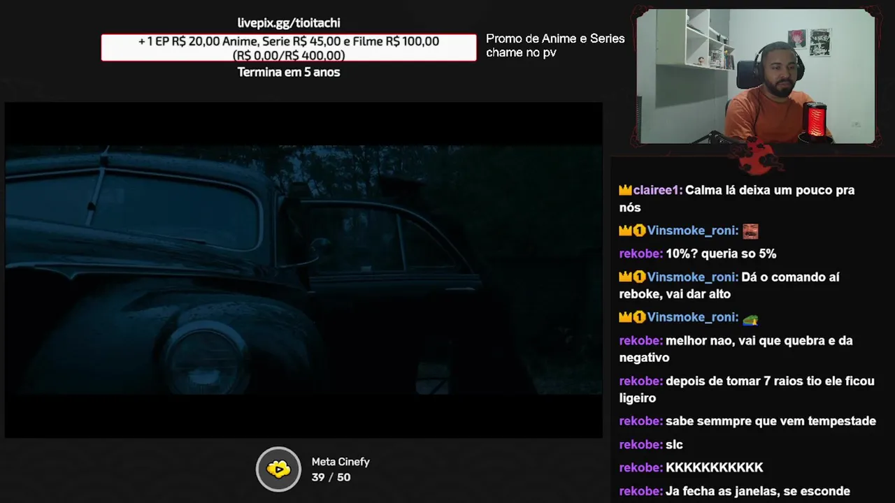895x503 pixels.
Task: Click the red ladybug logo under the webcam
Action: point(758,158)
